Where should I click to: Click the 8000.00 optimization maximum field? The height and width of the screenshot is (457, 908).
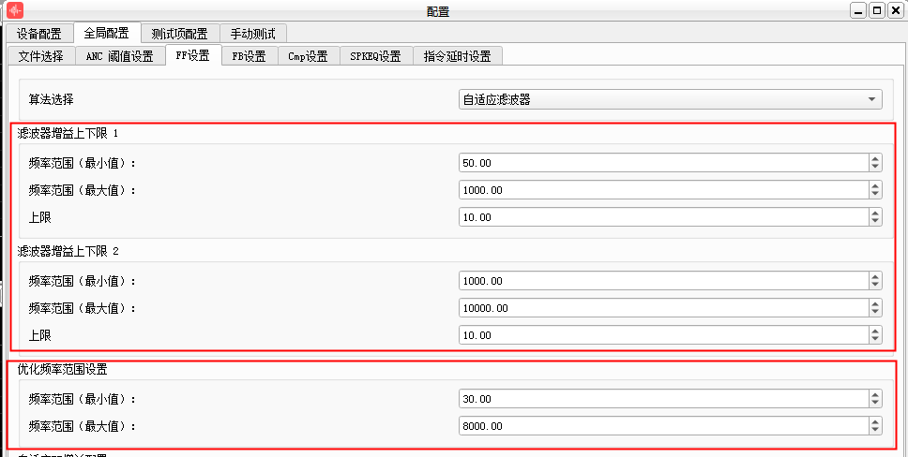[x=663, y=426]
